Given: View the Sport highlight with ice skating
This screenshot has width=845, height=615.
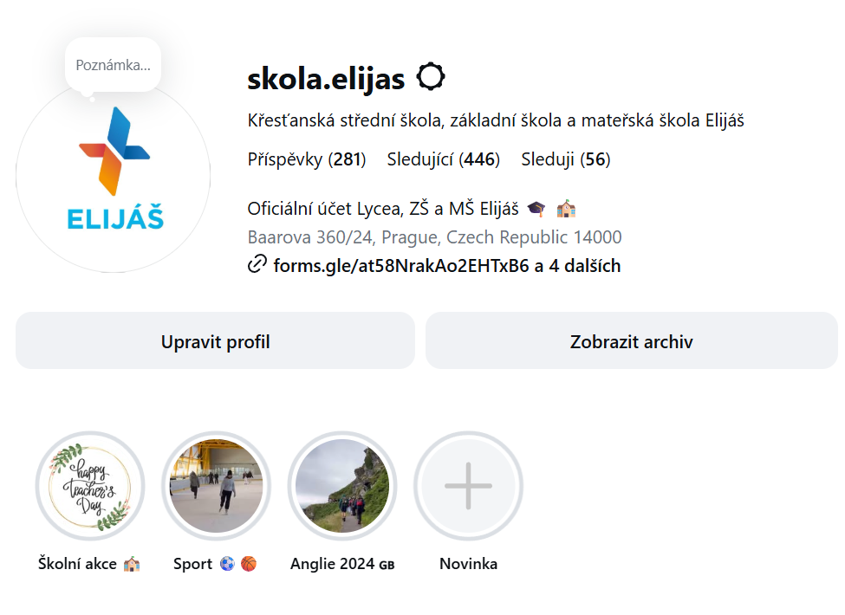Looking at the screenshot, I should pyautogui.click(x=216, y=486).
